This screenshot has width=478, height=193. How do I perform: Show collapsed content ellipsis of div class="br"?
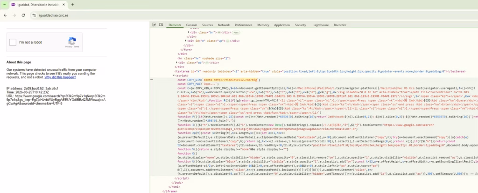pyautogui.click(x=219, y=32)
